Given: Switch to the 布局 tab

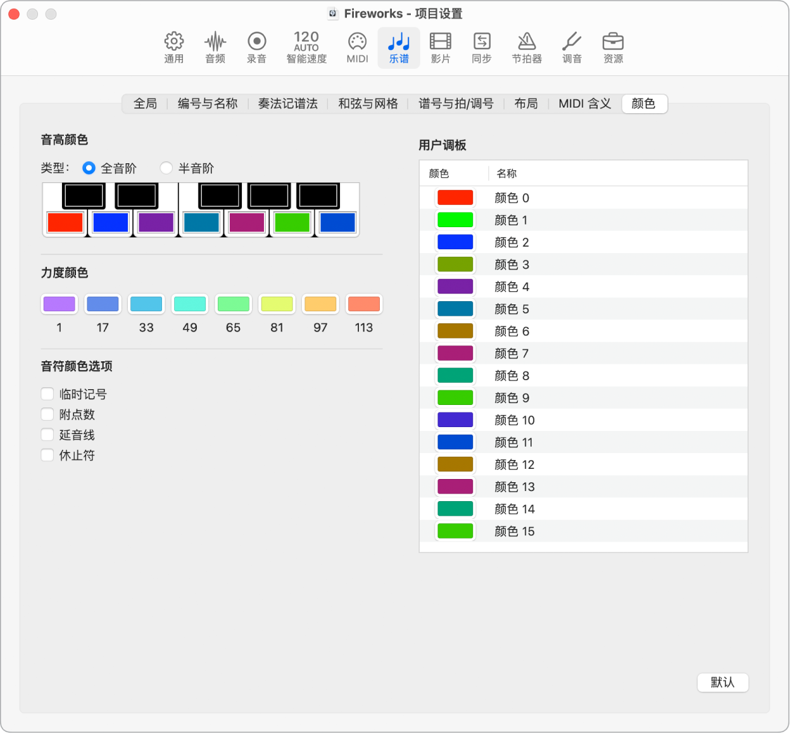Looking at the screenshot, I should (526, 104).
